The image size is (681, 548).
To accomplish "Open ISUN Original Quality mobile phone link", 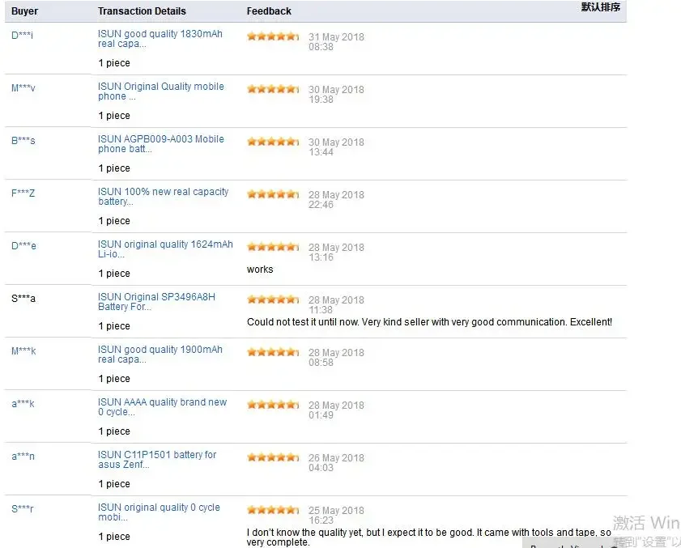I will tap(160, 91).
